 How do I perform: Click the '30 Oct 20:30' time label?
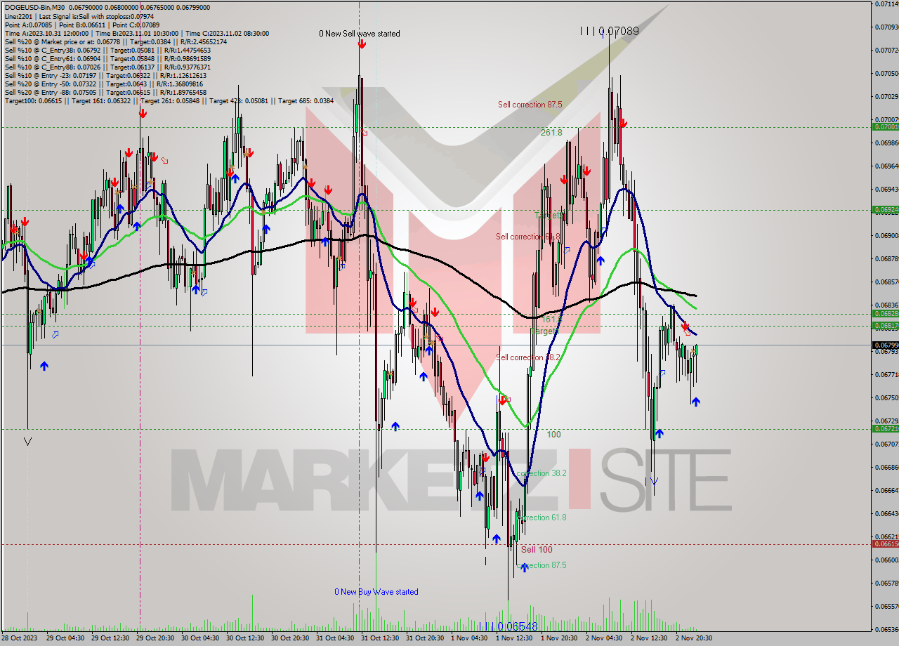coord(291,638)
